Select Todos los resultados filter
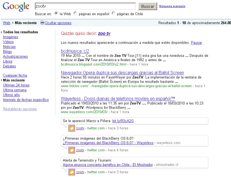The height and width of the screenshot is (177, 231). coord(21,32)
